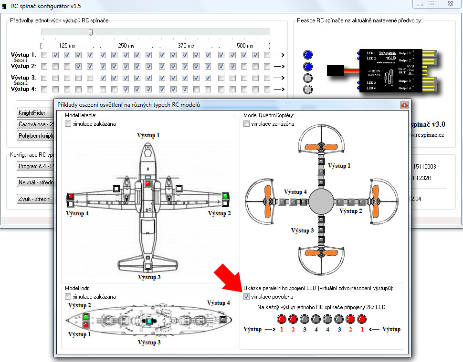Screen dimensions: 463x362
Task: Click the second blue LED indicator in the reaction panel
Action: 308,67
